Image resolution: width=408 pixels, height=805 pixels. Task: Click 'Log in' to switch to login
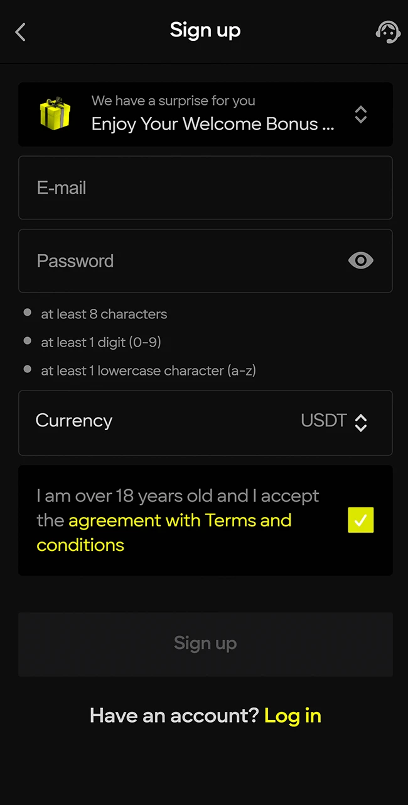(x=293, y=715)
